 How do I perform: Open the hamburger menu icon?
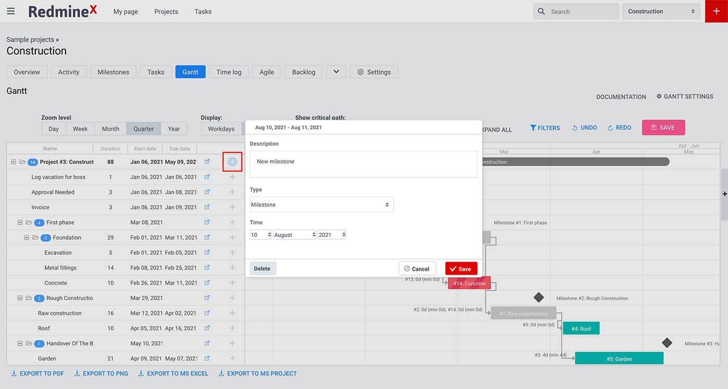[11, 11]
